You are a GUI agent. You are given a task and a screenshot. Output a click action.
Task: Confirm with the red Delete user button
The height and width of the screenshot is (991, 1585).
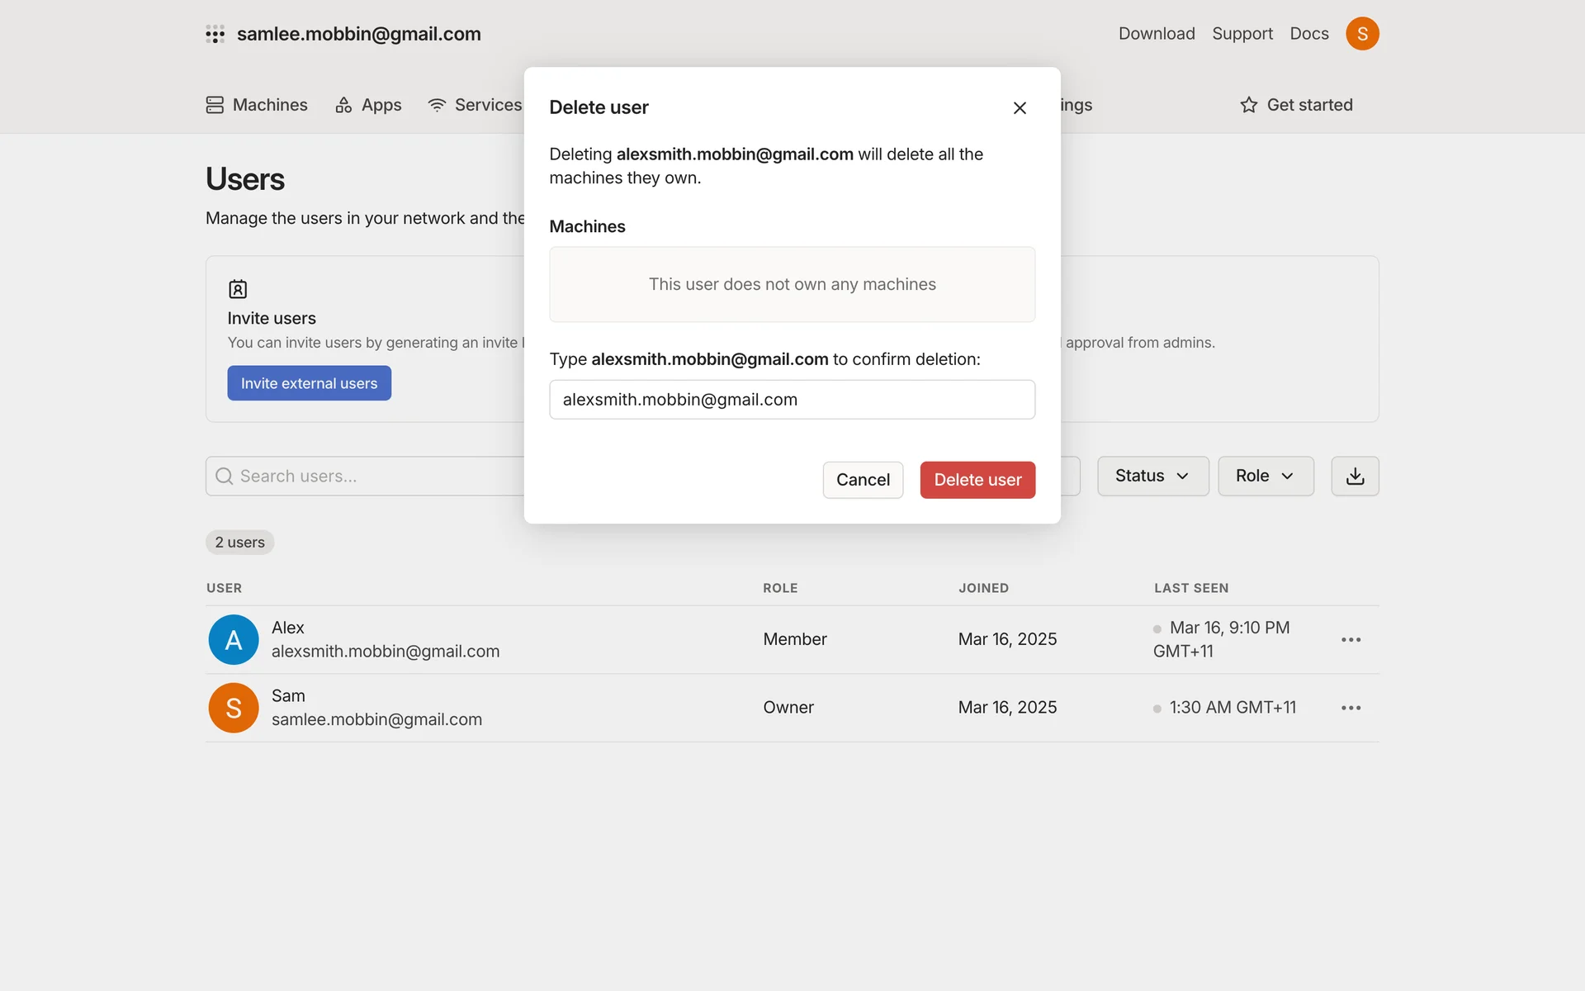(x=977, y=480)
